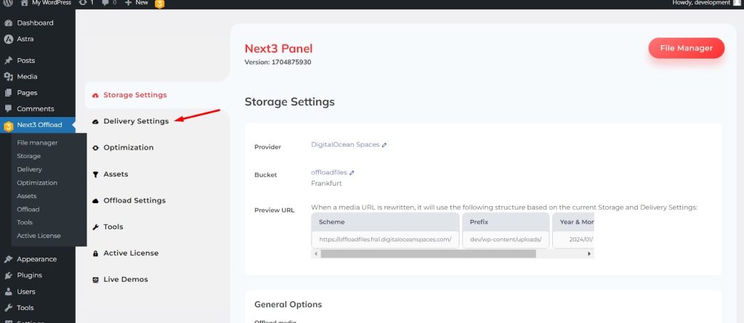Viewport: 744px width, 323px height.
Task: Click the right arrow of the Preview URL scrollbar
Action: 589,254
